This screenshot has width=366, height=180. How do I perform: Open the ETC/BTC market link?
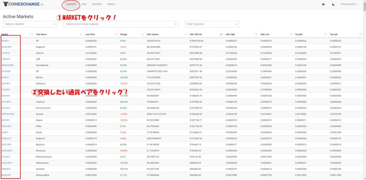pyautogui.click(x=6, y=157)
